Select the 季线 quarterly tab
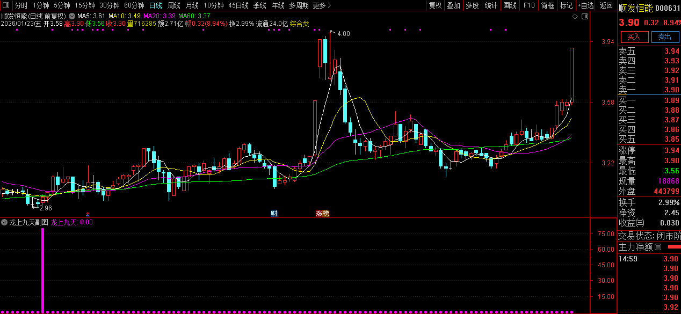The height and width of the screenshot is (314, 681). point(259,5)
